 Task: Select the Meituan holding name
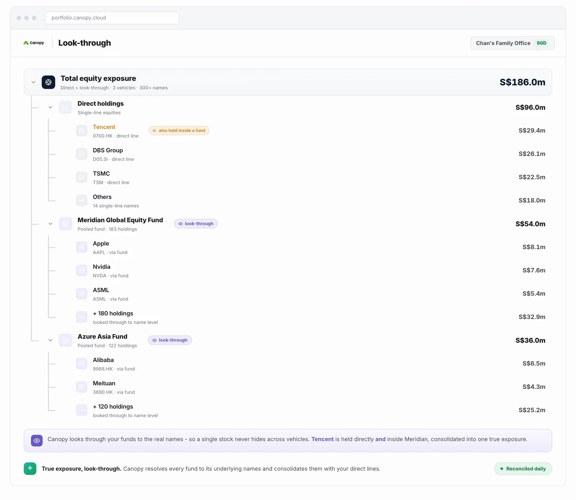coord(104,383)
